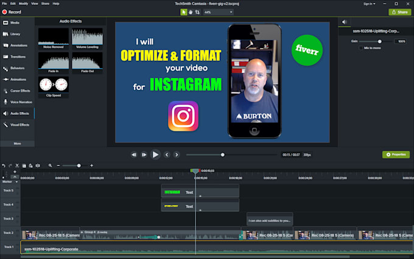Open the Annotations tab
Viewport: 414px width, 259px height.
coord(17,46)
